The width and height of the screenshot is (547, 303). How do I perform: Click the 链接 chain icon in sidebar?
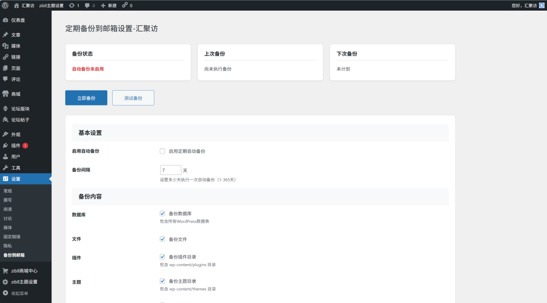(5, 57)
